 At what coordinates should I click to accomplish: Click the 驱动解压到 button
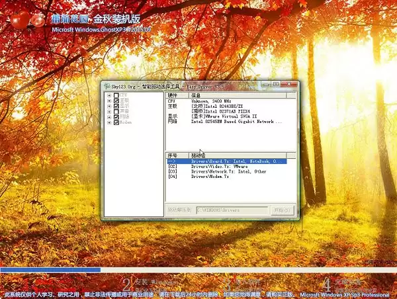(179, 210)
